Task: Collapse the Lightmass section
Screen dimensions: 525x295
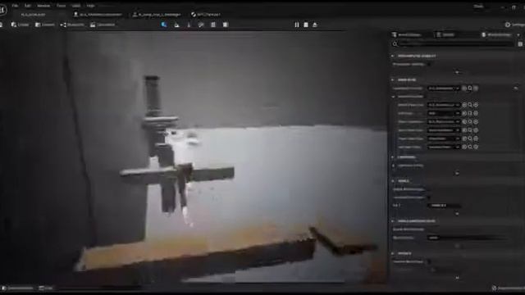Action: [392, 157]
